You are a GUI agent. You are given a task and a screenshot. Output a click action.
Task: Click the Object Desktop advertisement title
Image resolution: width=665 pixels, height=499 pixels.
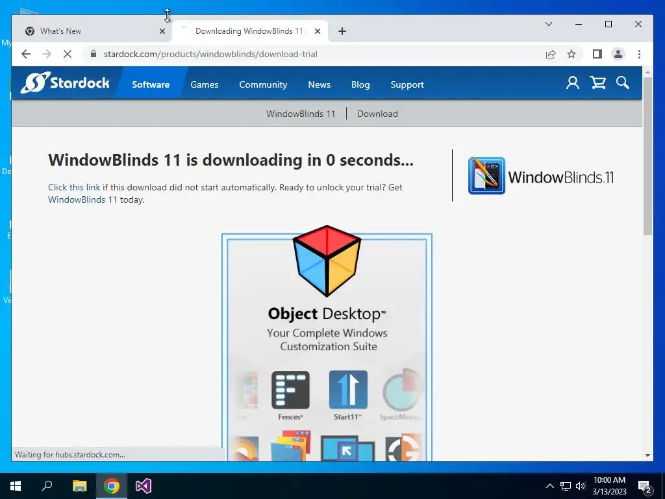[x=327, y=314]
